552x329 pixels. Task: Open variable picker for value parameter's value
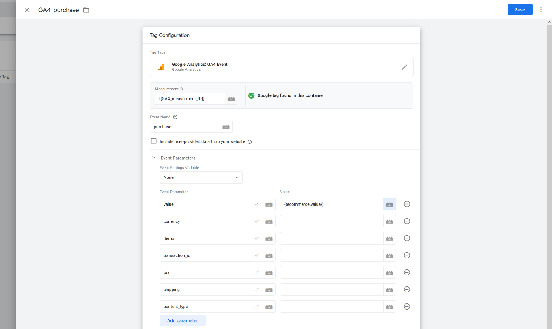point(390,204)
